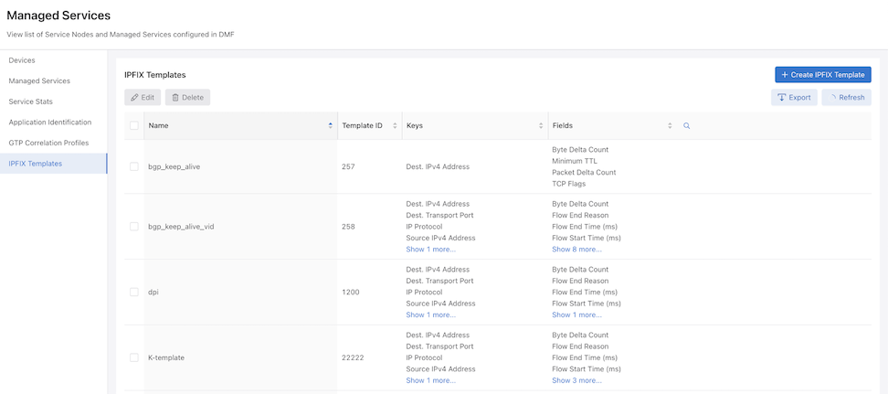Sort by Name using sort arrows

tap(330, 126)
